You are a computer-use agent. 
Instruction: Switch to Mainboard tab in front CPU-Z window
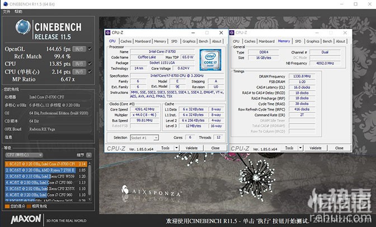coord(143,41)
